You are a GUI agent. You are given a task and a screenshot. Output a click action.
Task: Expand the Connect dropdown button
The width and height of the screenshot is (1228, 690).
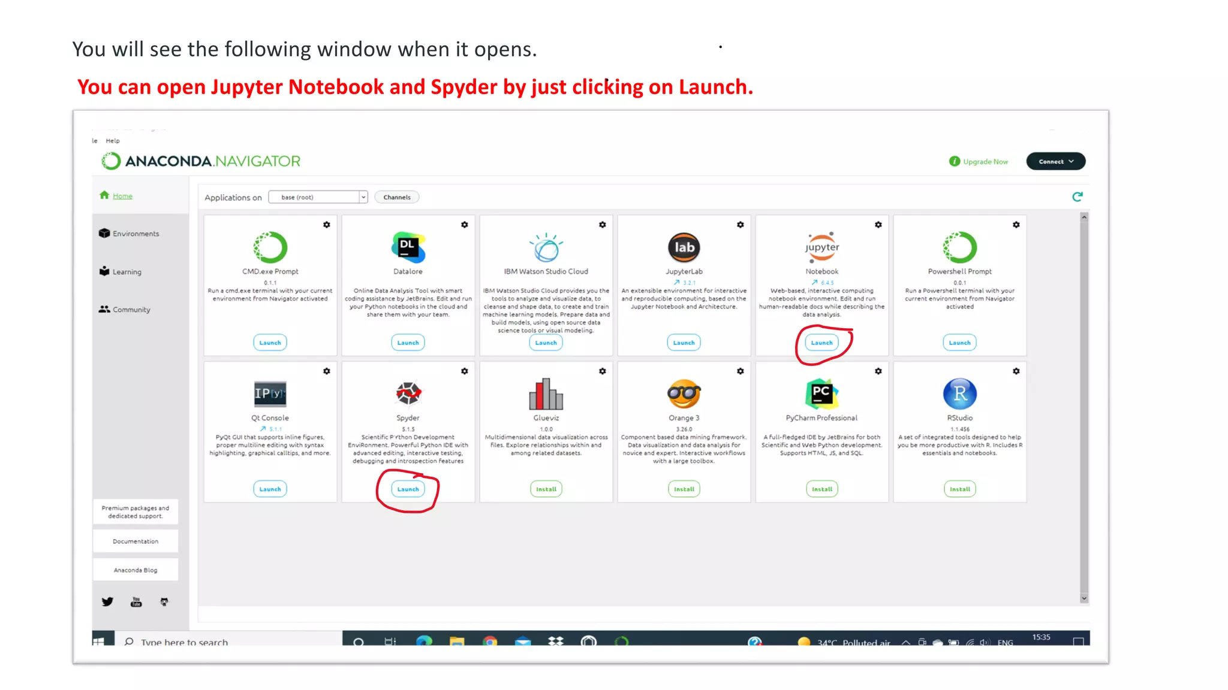click(1055, 162)
